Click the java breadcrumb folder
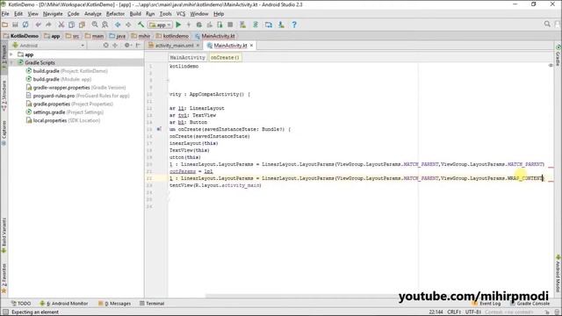562x316 pixels. point(117,36)
